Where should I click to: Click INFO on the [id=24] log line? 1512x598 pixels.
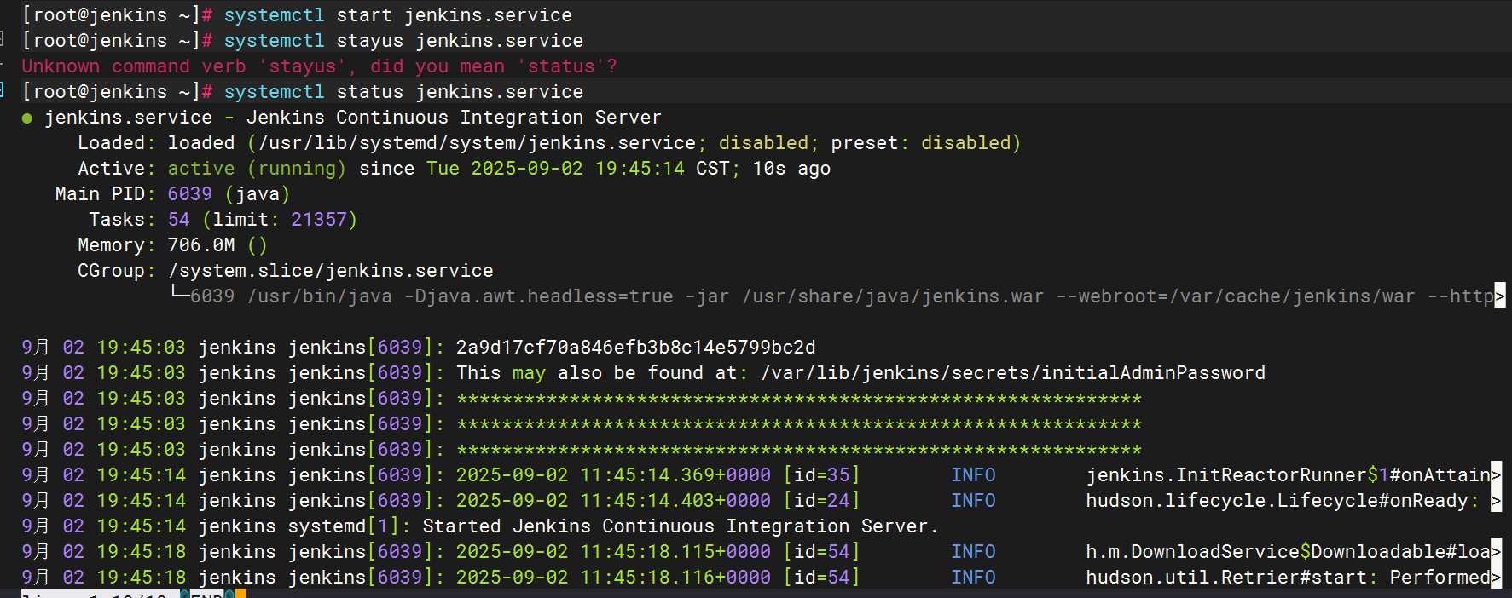[973, 501]
